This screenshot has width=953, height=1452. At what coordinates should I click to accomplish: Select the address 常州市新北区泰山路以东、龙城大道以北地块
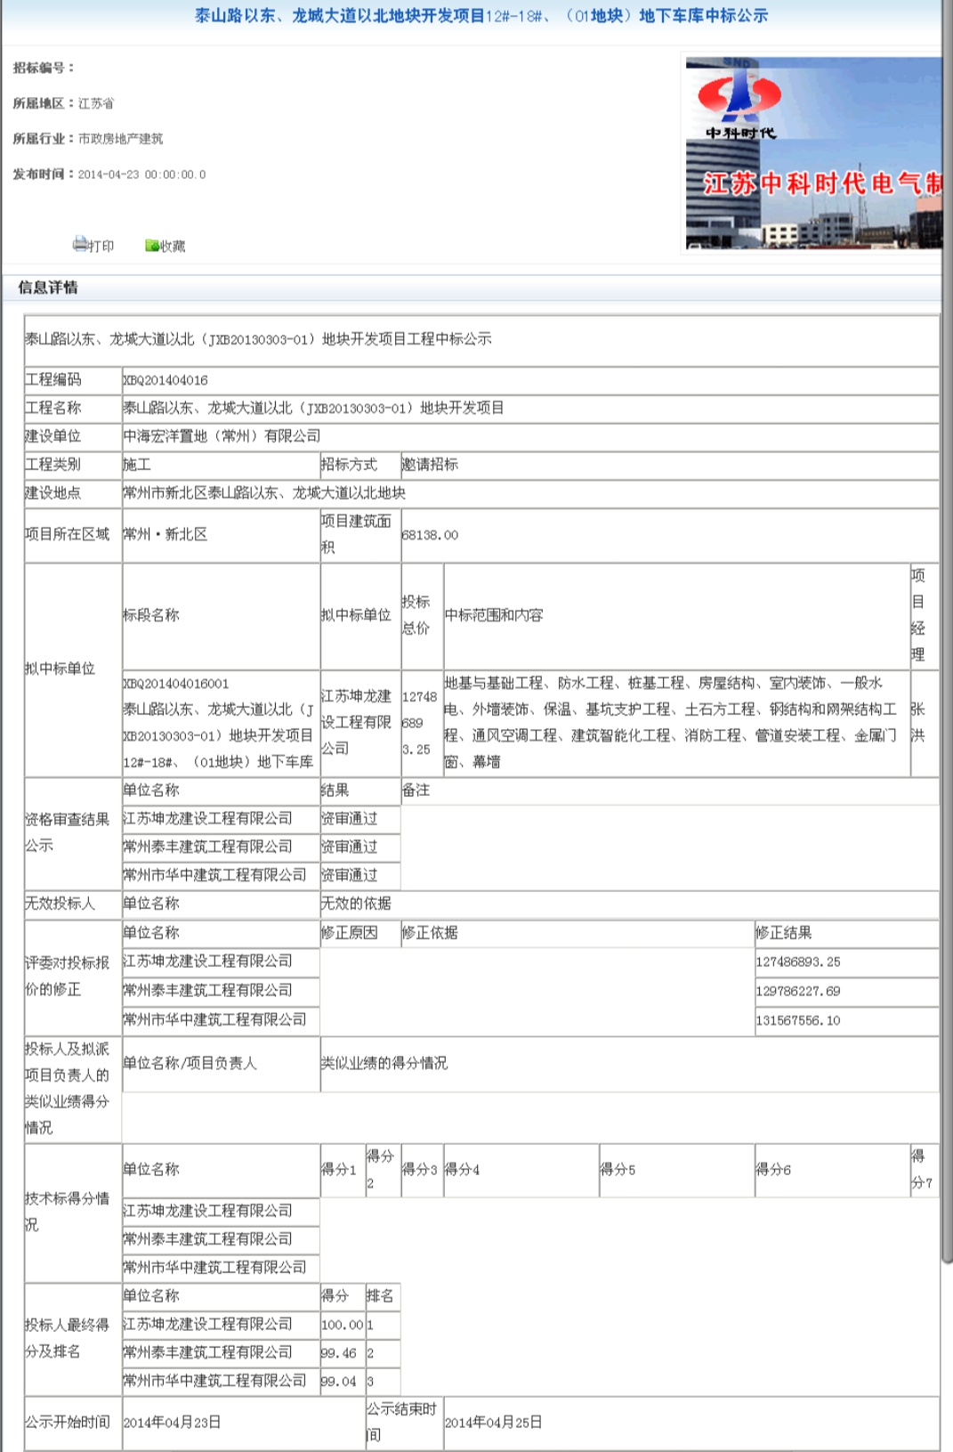[264, 493]
